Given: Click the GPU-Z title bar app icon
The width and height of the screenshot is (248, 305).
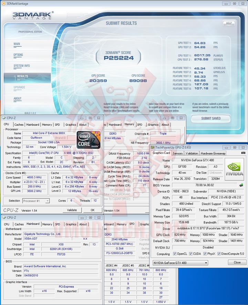Looking at the screenshot, I should pos(153,147).
